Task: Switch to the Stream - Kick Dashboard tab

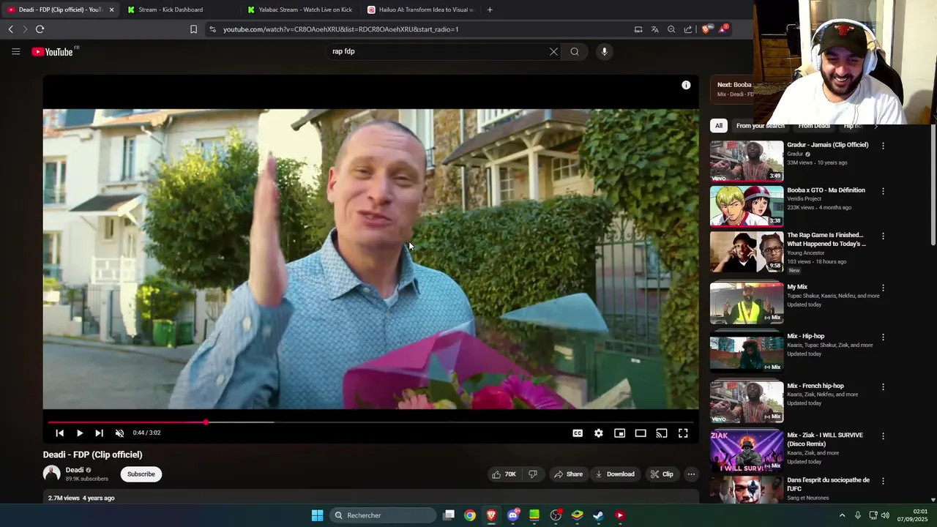Action: [179, 10]
